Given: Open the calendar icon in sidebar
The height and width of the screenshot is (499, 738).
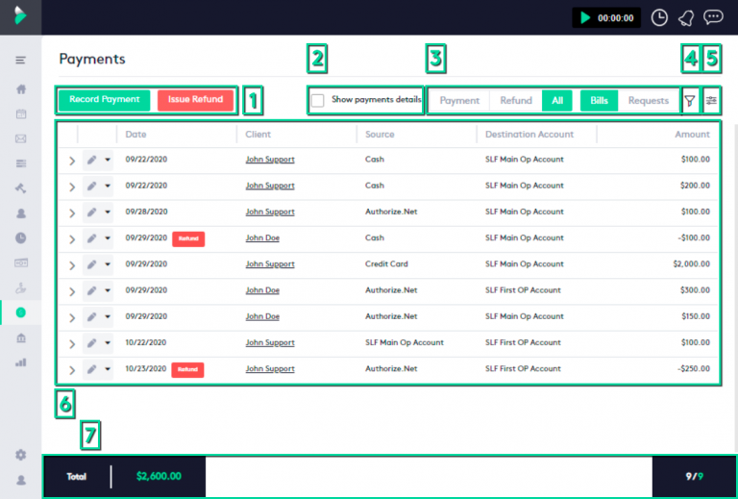Looking at the screenshot, I should (x=21, y=113).
